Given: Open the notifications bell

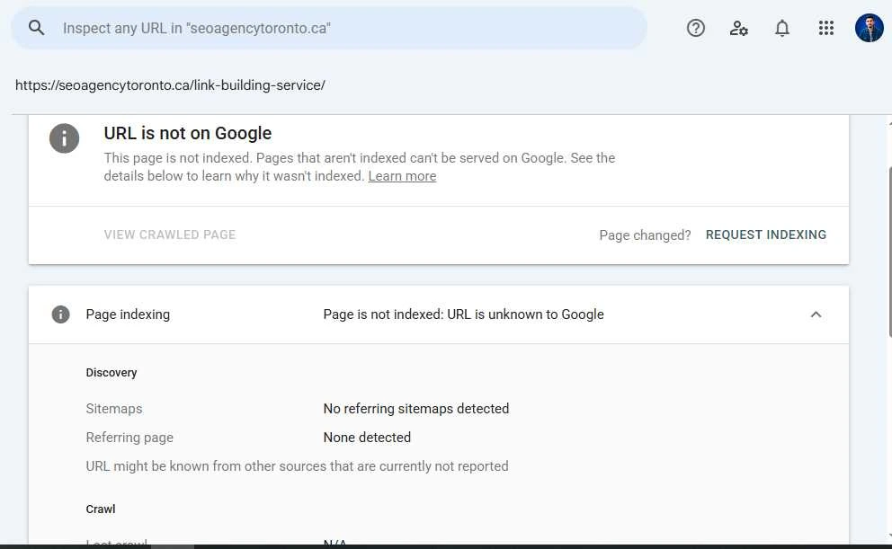Looking at the screenshot, I should pyautogui.click(x=782, y=28).
